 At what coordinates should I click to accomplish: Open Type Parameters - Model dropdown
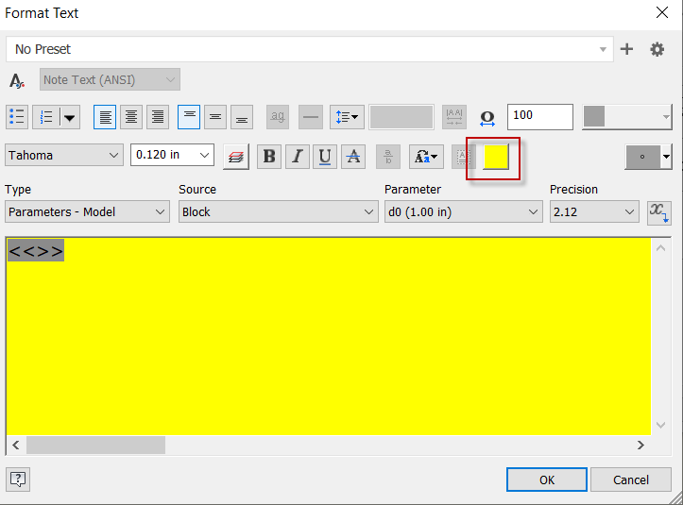(87, 212)
